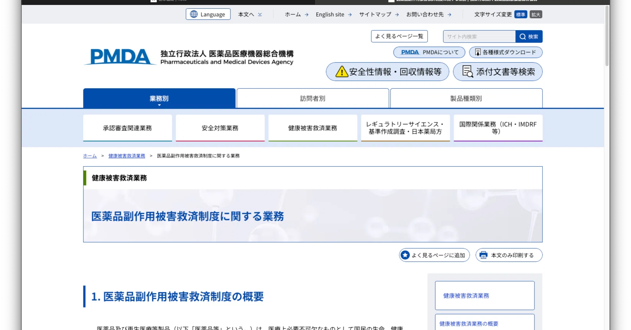The width and height of the screenshot is (631, 330).
Task: Click the printer icon in 本文のみ印刷する
Action: click(x=483, y=255)
